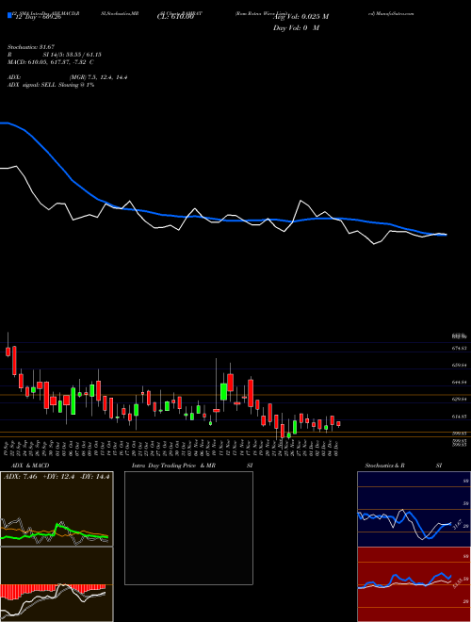Click the '-DY: 14.4' header value
Screen dimensions: 471x622
[x=94, y=477]
